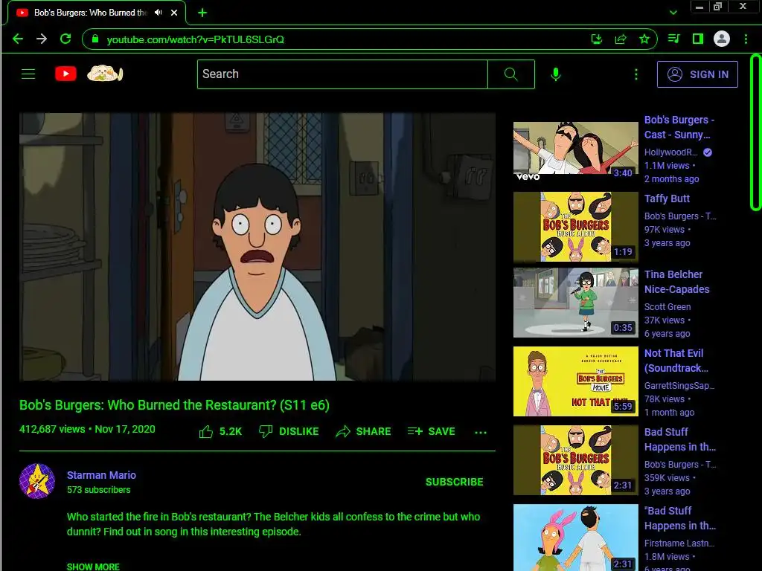Open the browser profile avatar
The image size is (762, 571).
coord(722,39)
